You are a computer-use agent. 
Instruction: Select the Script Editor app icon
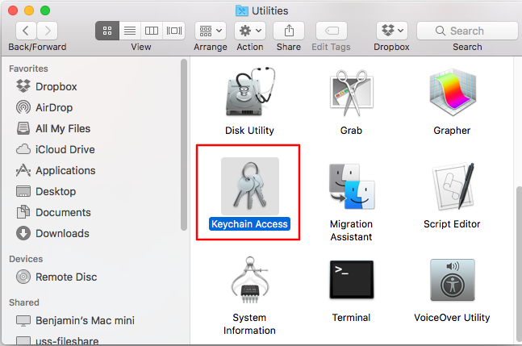(453, 186)
